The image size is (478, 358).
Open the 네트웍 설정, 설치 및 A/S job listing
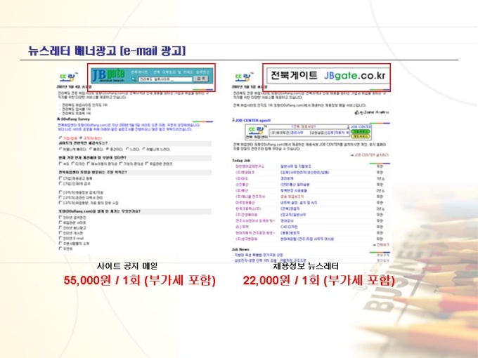[299, 202]
